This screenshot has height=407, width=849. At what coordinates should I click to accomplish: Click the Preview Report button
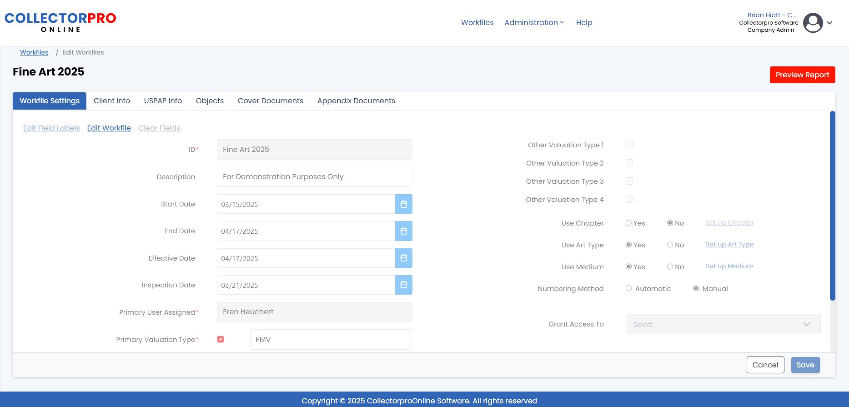802,75
